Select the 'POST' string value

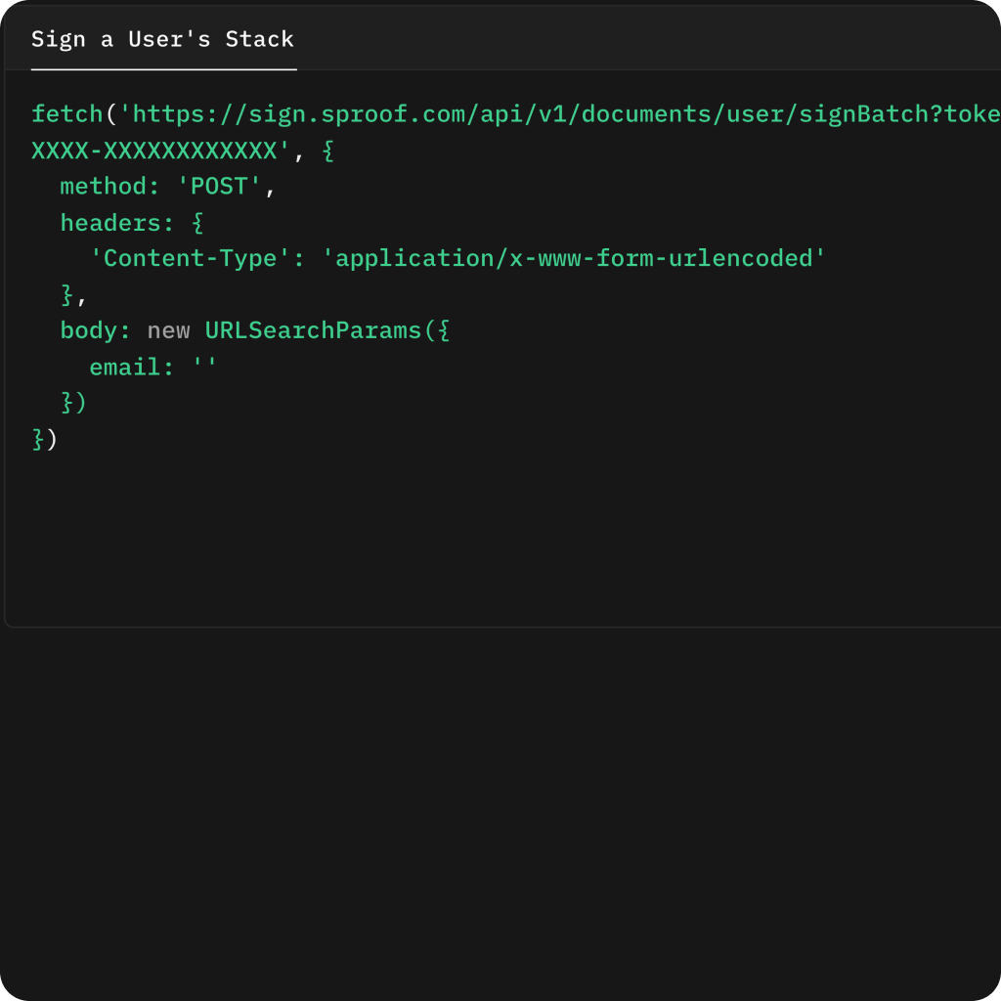coord(219,187)
